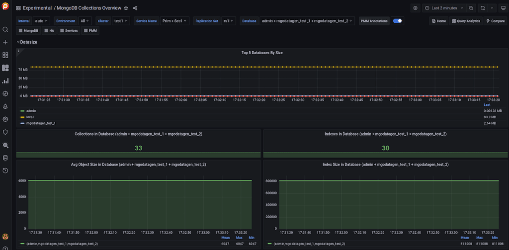509x250 pixels.
Task: Collapse the Datasize row
Action: click(x=27, y=42)
